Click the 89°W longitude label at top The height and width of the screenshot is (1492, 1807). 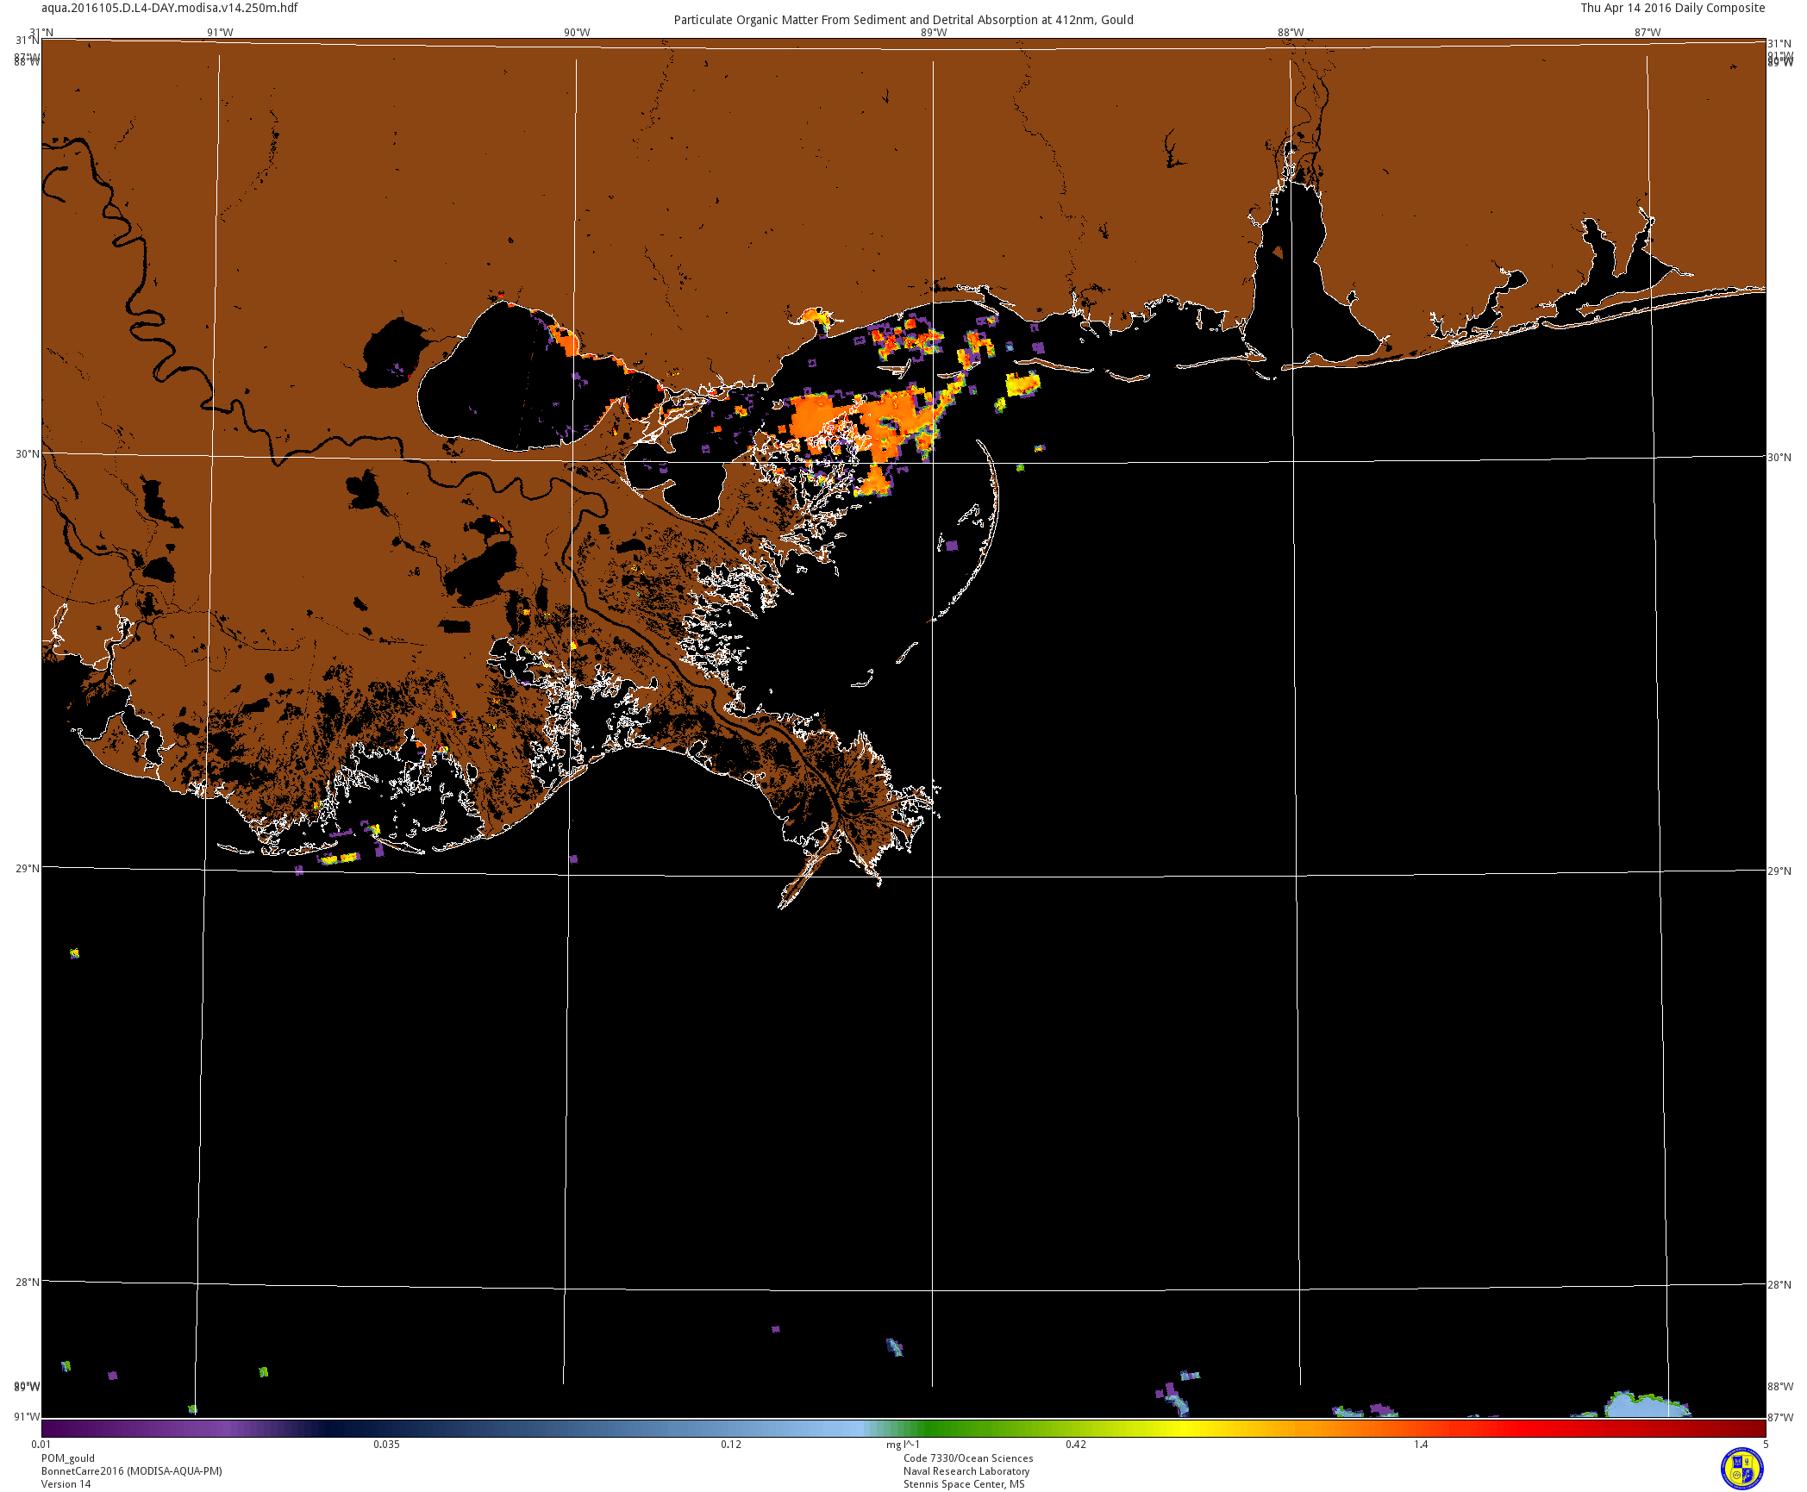933,33
